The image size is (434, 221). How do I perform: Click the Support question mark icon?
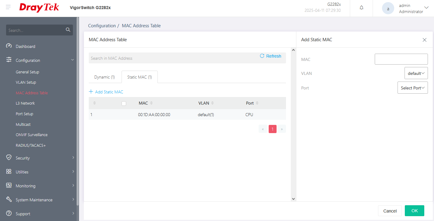(x=9, y=213)
